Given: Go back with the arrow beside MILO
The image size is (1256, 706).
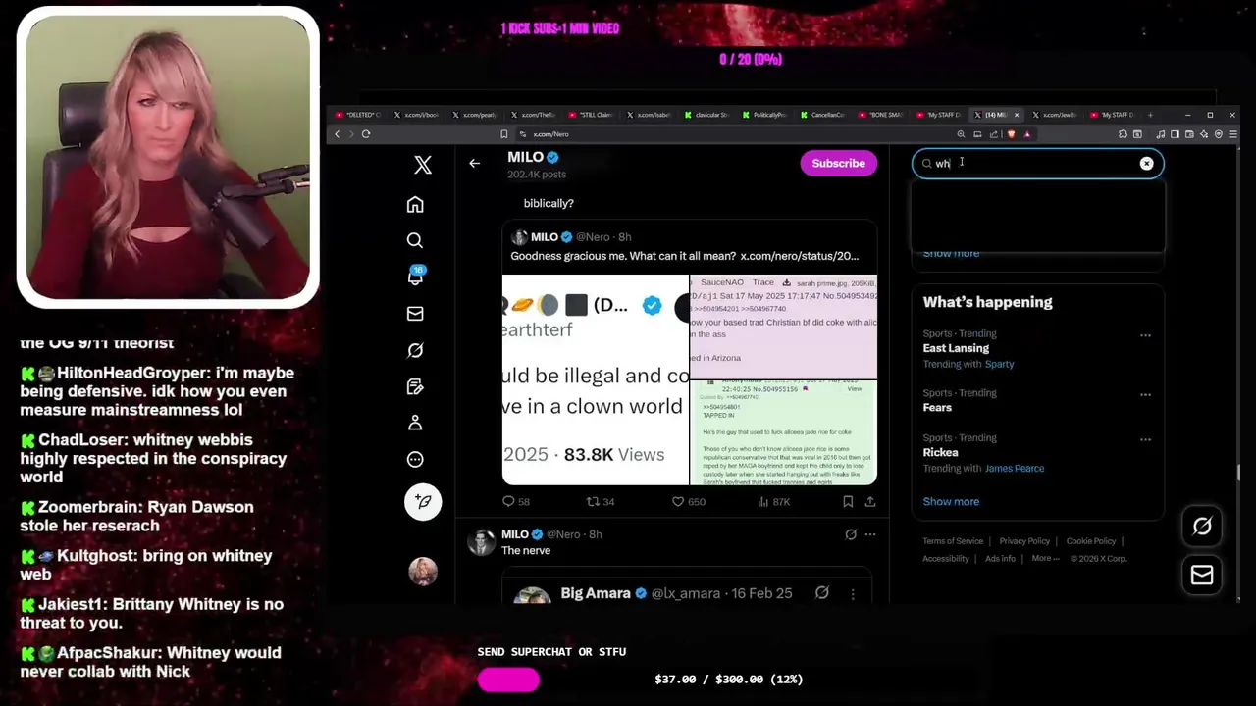Looking at the screenshot, I should pos(475,164).
